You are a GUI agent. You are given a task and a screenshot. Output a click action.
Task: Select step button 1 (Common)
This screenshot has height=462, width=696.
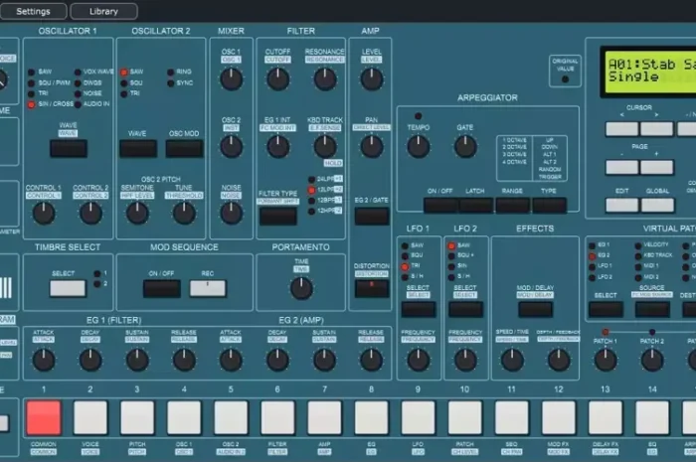[x=44, y=417]
